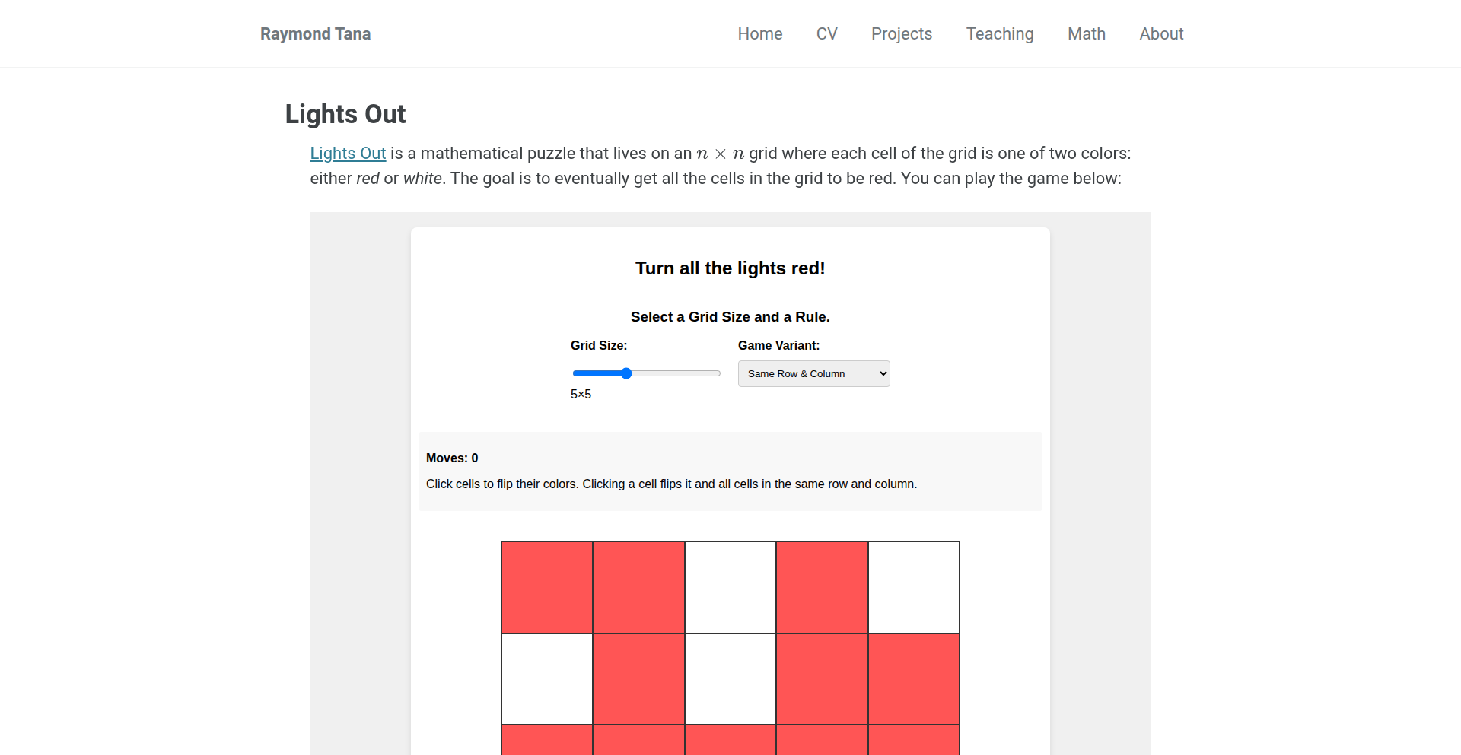This screenshot has width=1461, height=755.
Task: Toggle the red cell in first row, second column
Action: click(638, 587)
